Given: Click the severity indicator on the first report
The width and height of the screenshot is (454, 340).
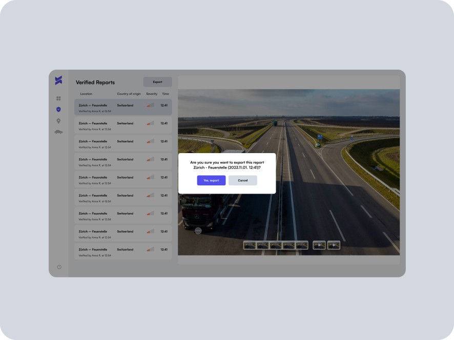Looking at the screenshot, I should pyautogui.click(x=150, y=105).
